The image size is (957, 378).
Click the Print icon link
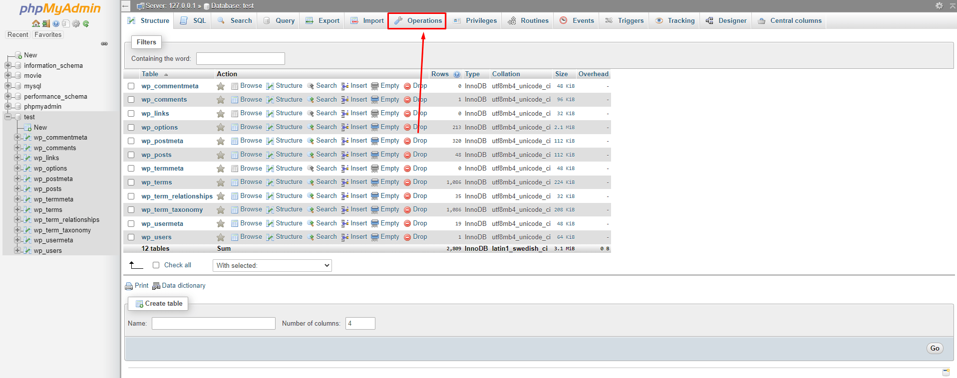click(x=129, y=286)
